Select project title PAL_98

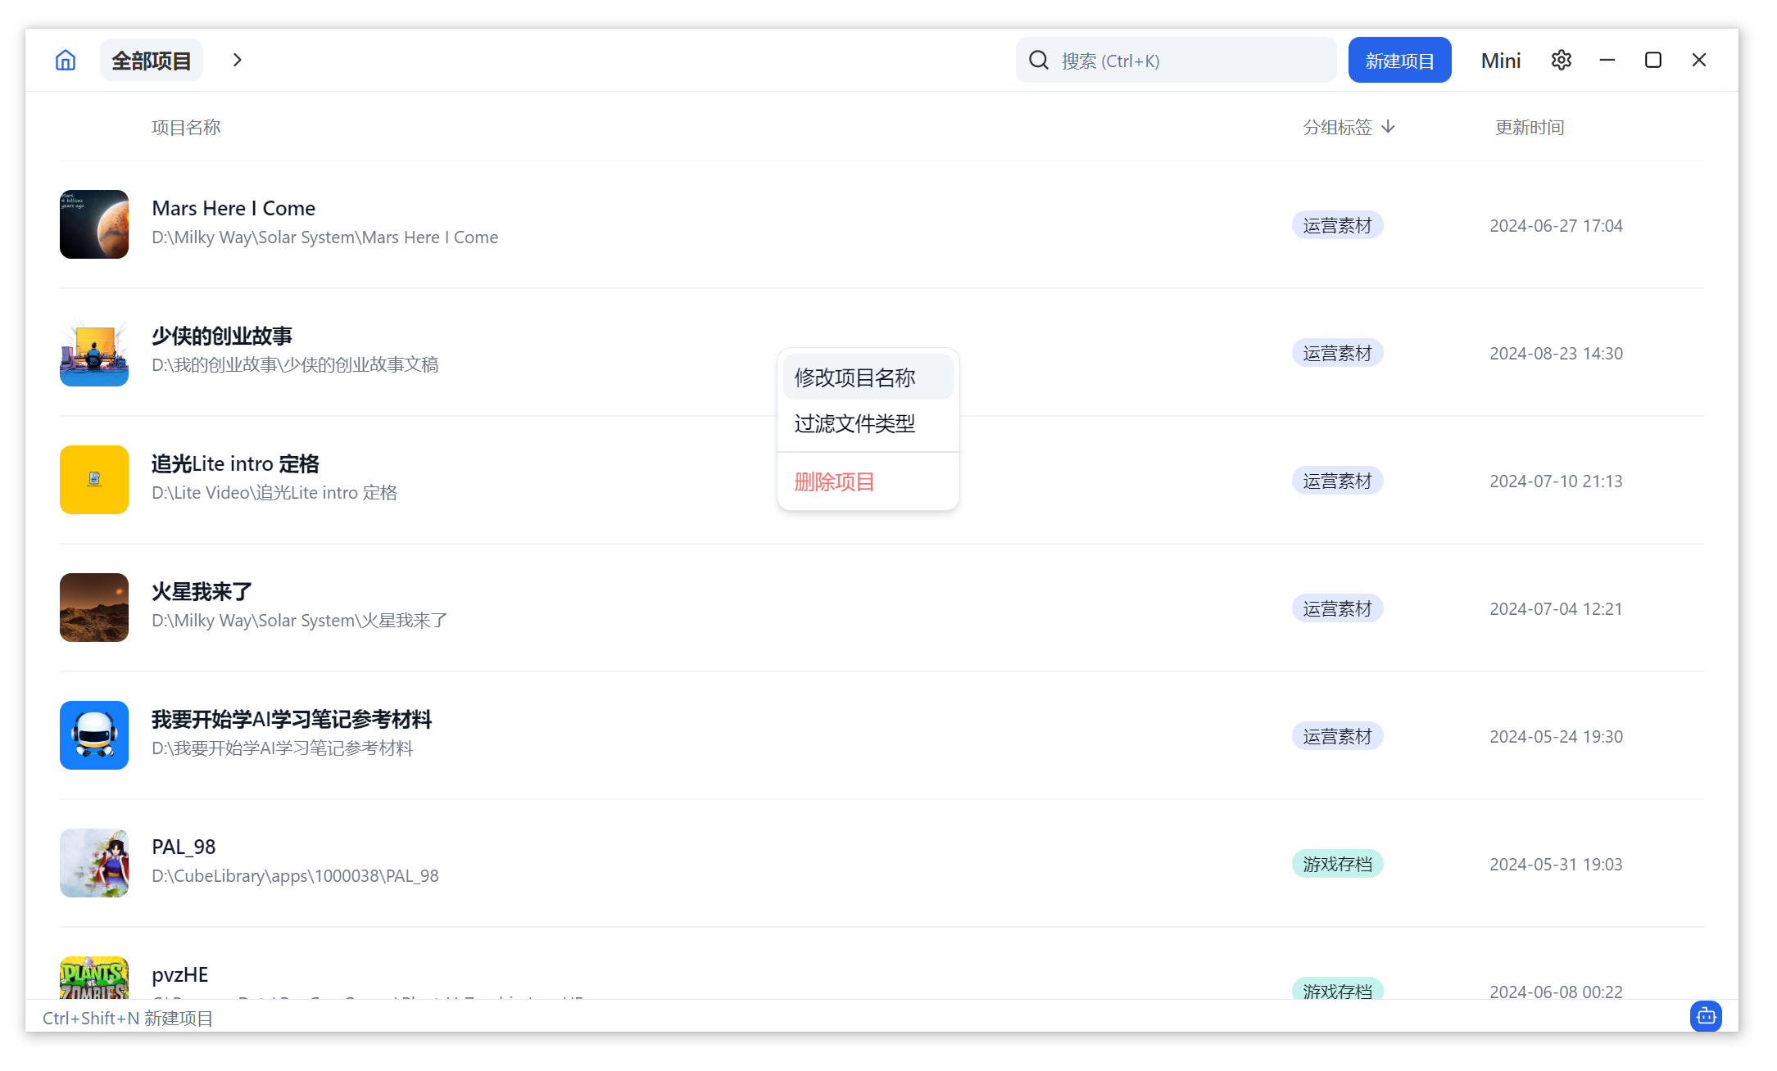click(184, 847)
